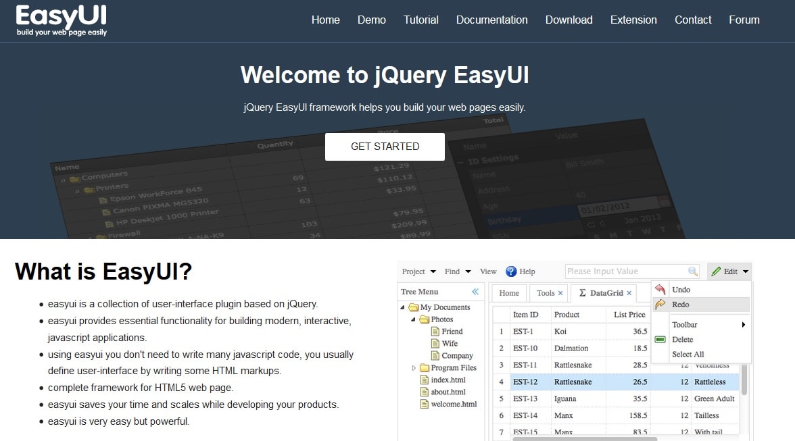Close the DataGrid tab
795x441 pixels.
(x=629, y=293)
